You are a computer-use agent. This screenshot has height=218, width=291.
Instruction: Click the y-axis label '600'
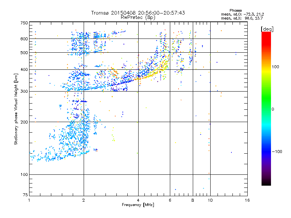pos(24,39)
